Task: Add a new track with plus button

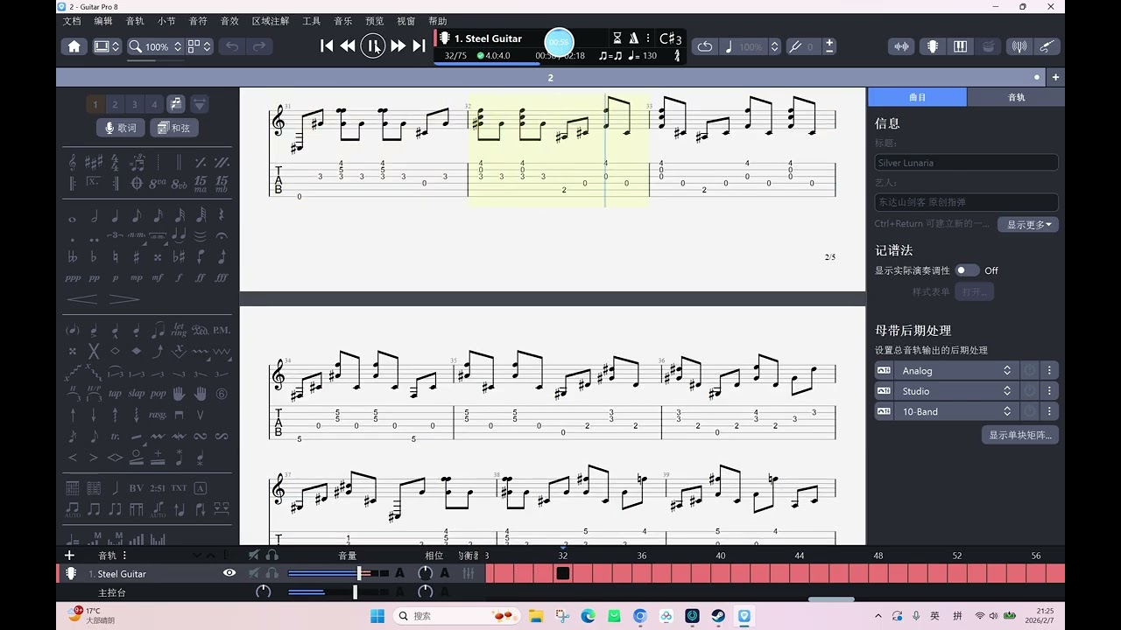Action: 69,555
